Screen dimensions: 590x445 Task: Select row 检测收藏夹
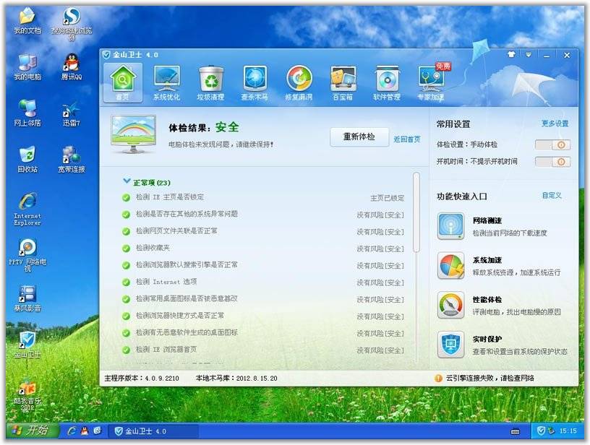(x=262, y=248)
